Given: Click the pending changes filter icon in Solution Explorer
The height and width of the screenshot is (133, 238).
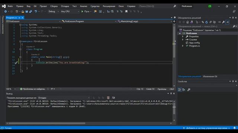Looking at the screenshot, I should pyautogui.click(x=197, y=22).
